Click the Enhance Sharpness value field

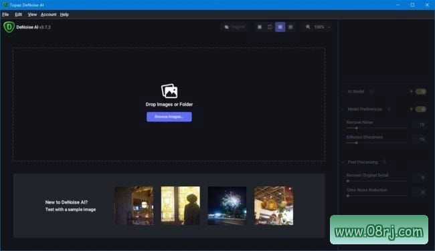click(x=420, y=140)
